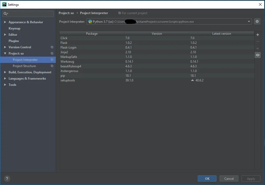Viewport: 265px width, 185px height.
Task: Click the 2.10 installed version of Jinja2
Action: click(128, 52)
